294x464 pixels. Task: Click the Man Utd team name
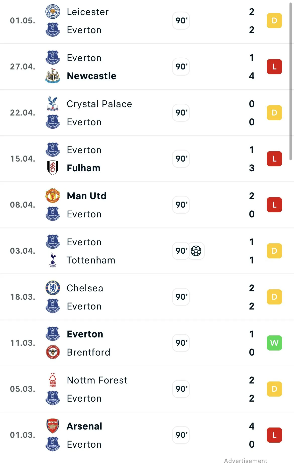coord(87,196)
